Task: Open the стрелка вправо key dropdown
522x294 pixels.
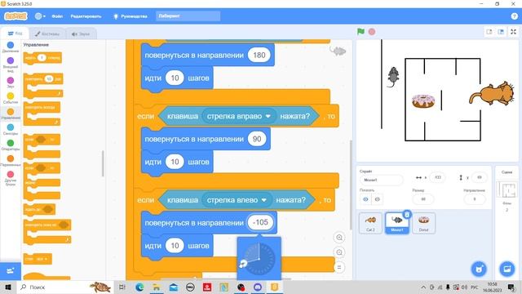Action: 240,116
